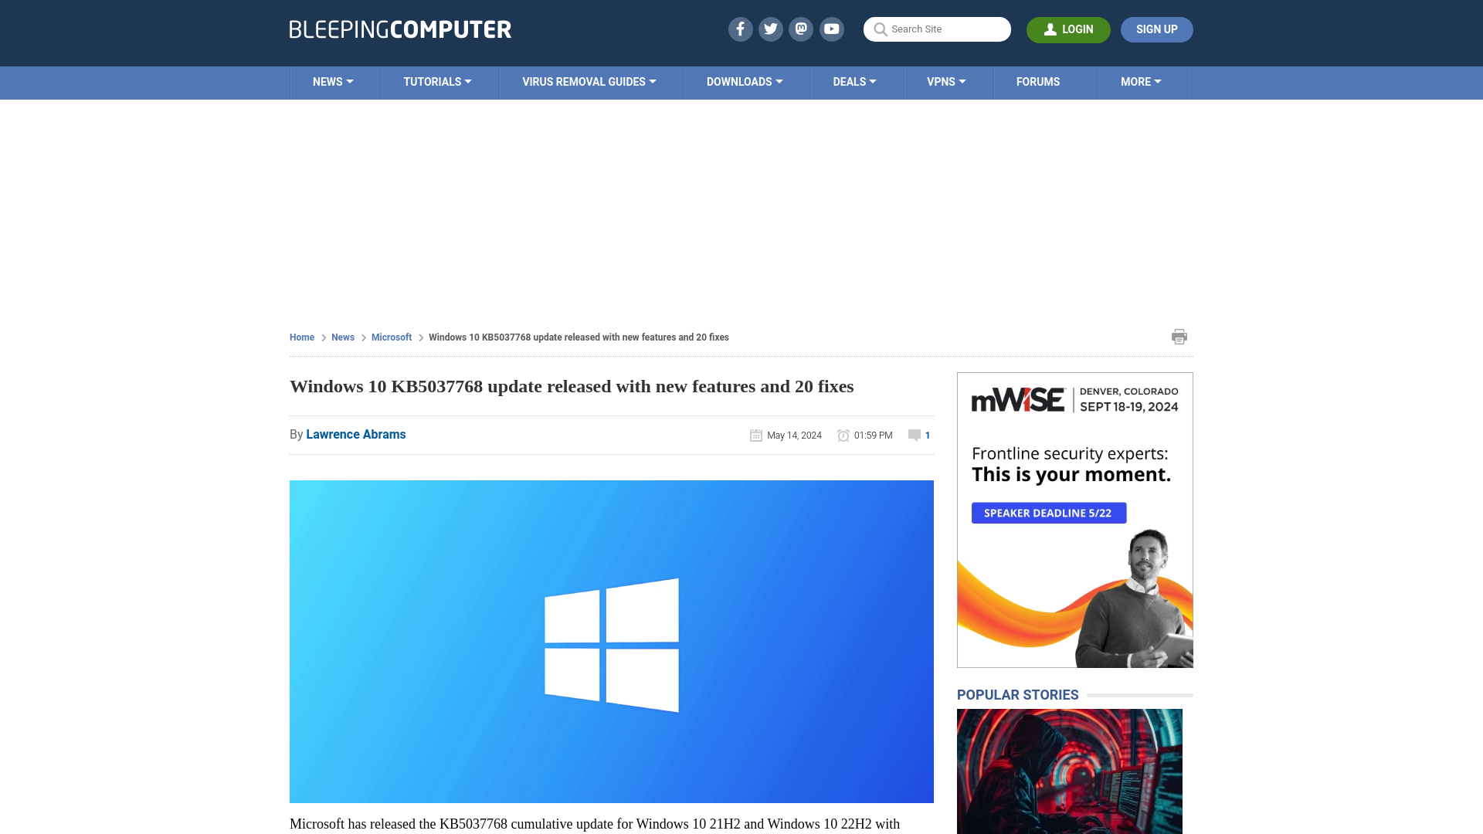The height and width of the screenshot is (834, 1483).
Task: Click the popular stories thumbnail image
Action: pos(1070,769)
